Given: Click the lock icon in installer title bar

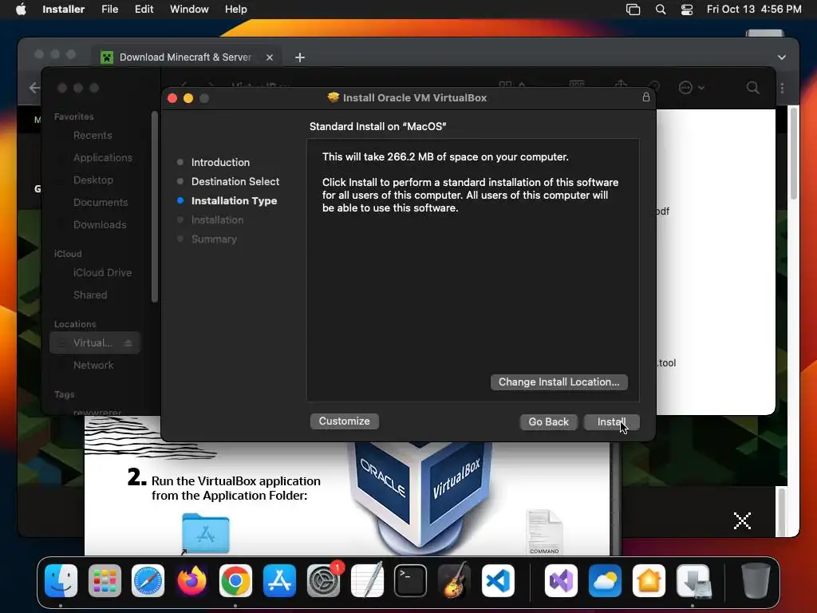Looking at the screenshot, I should 646,97.
